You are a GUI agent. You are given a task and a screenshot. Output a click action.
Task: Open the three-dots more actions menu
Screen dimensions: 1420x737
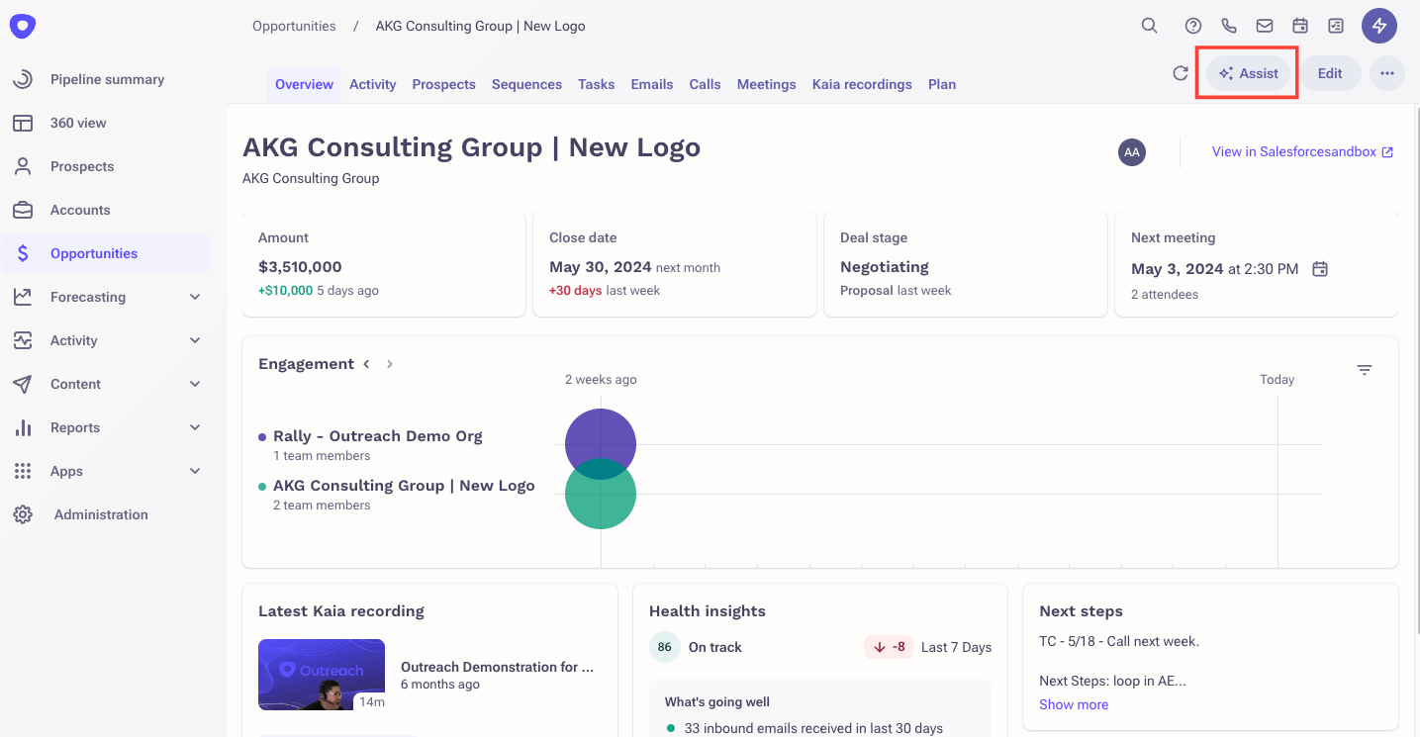point(1387,73)
